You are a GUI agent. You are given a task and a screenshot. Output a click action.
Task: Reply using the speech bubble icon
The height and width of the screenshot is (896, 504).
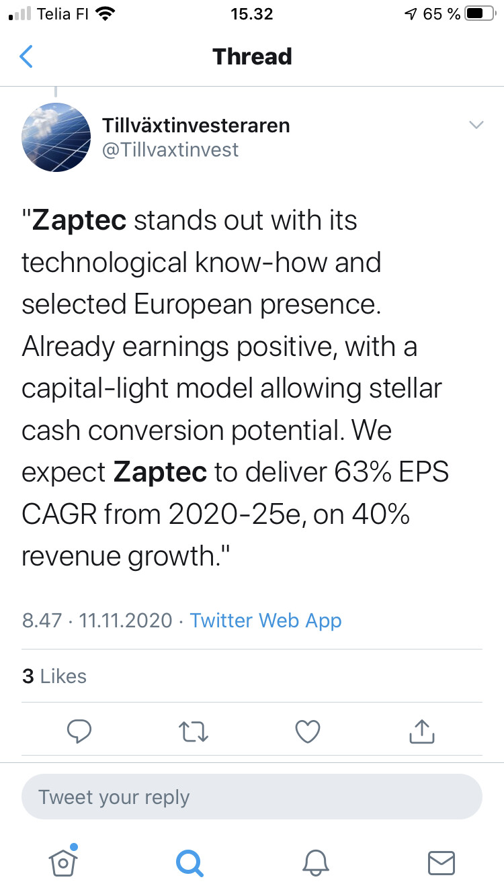click(79, 731)
